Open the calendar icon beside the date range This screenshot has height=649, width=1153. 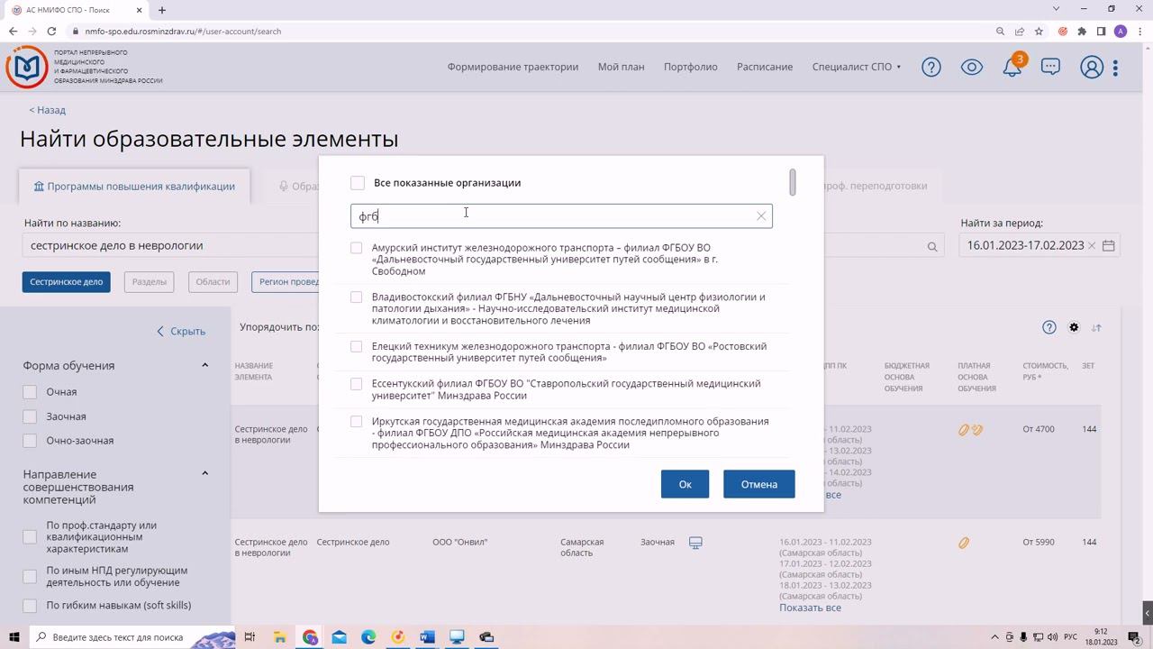click(x=1109, y=245)
